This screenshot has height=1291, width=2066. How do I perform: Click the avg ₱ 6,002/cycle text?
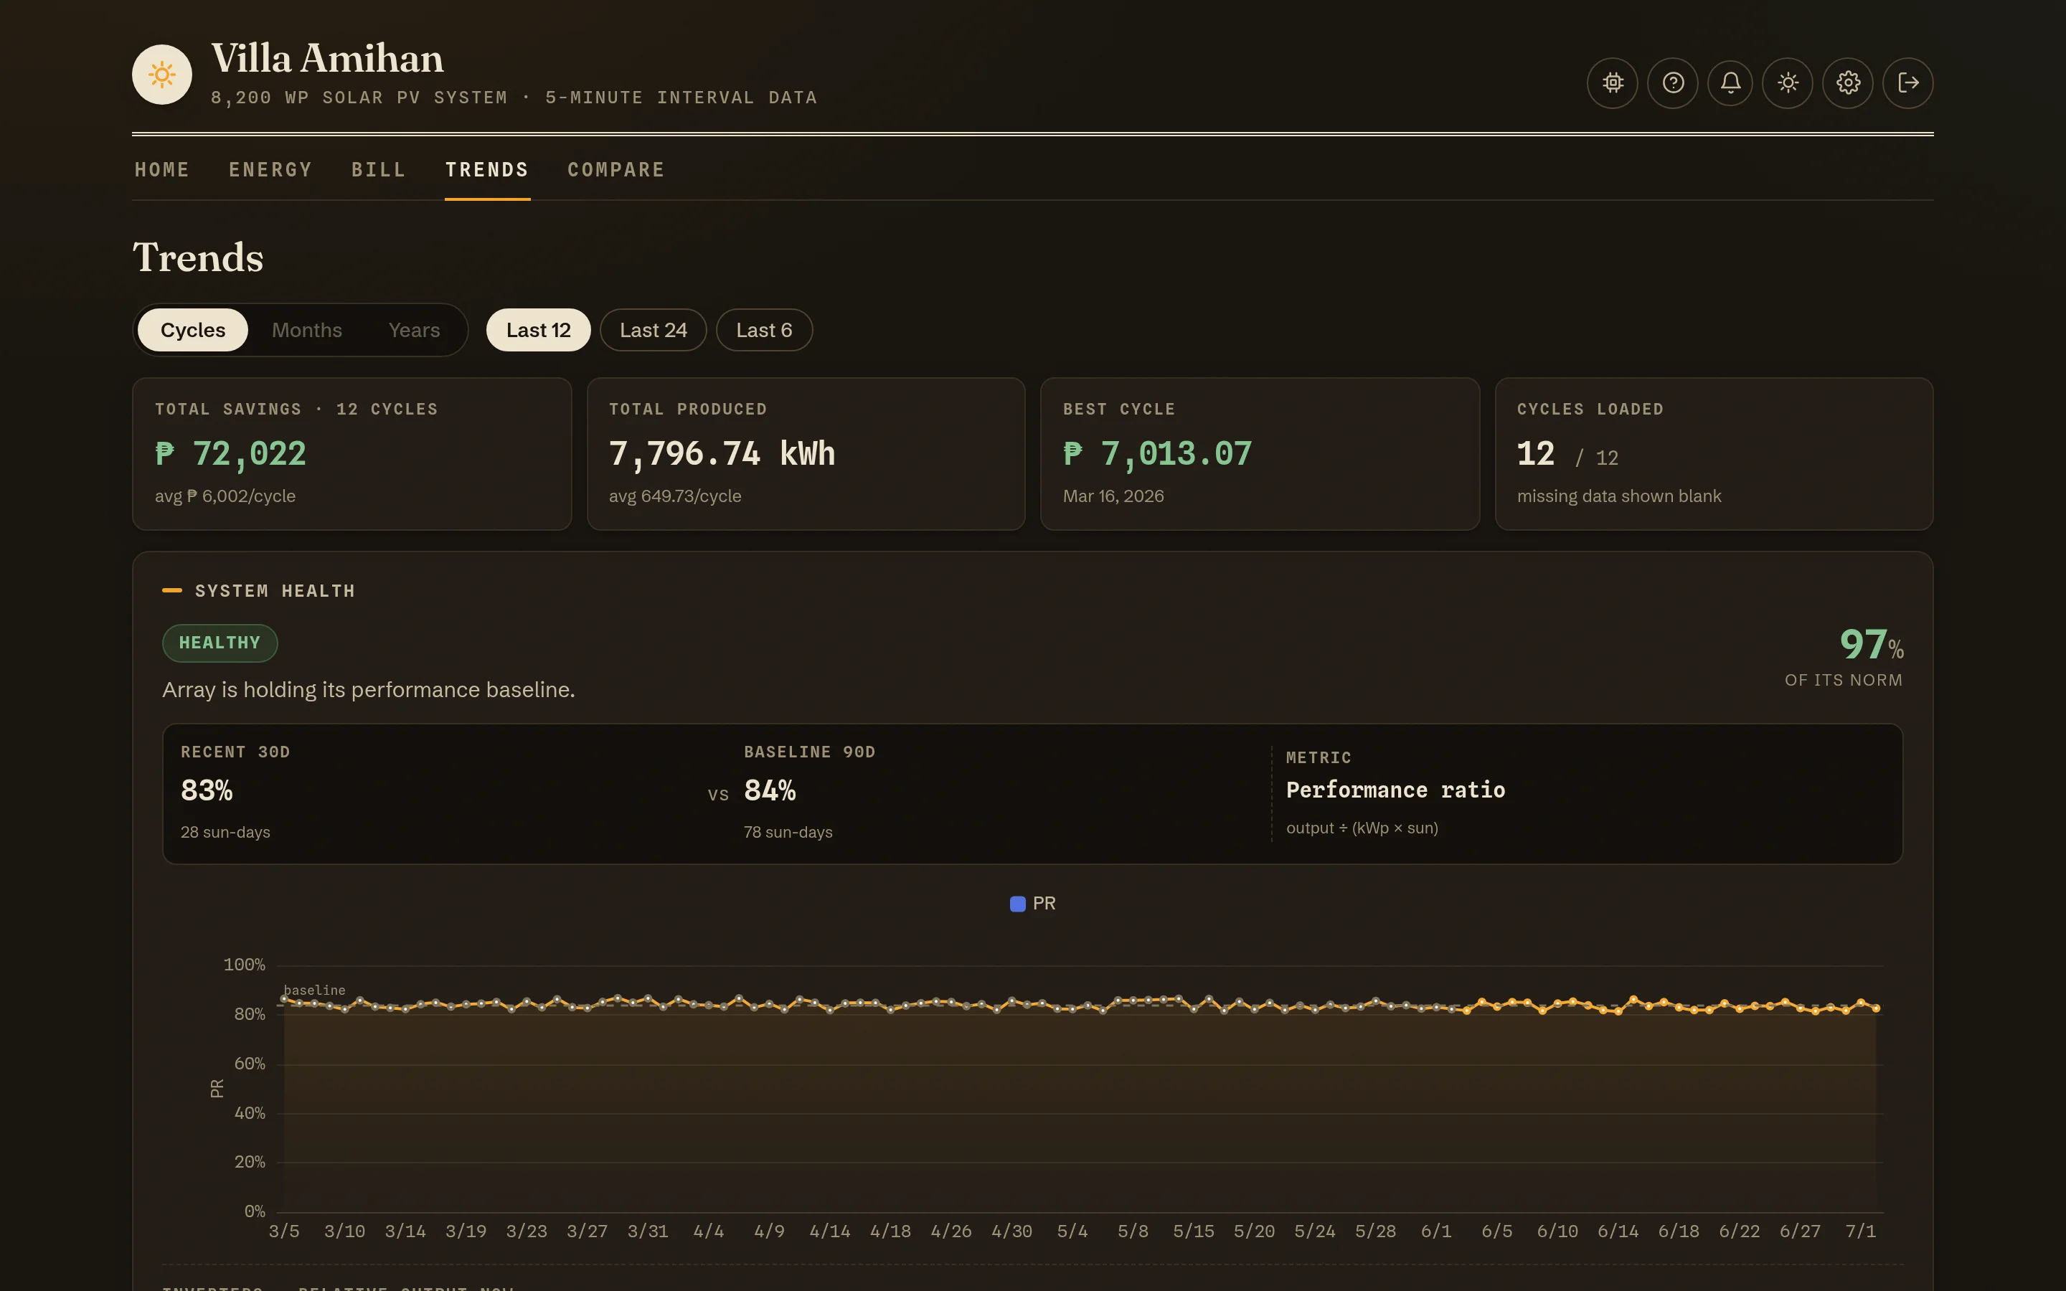click(225, 496)
